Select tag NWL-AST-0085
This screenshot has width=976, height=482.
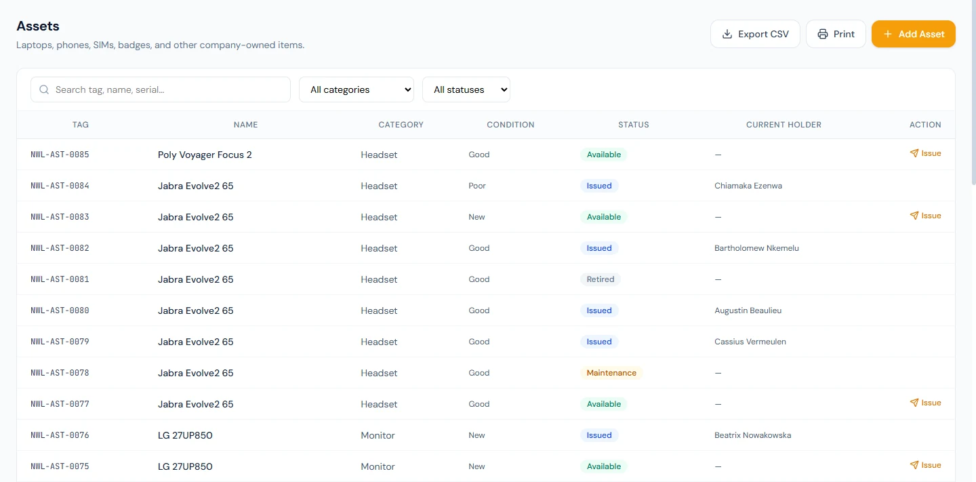click(60, 155)
